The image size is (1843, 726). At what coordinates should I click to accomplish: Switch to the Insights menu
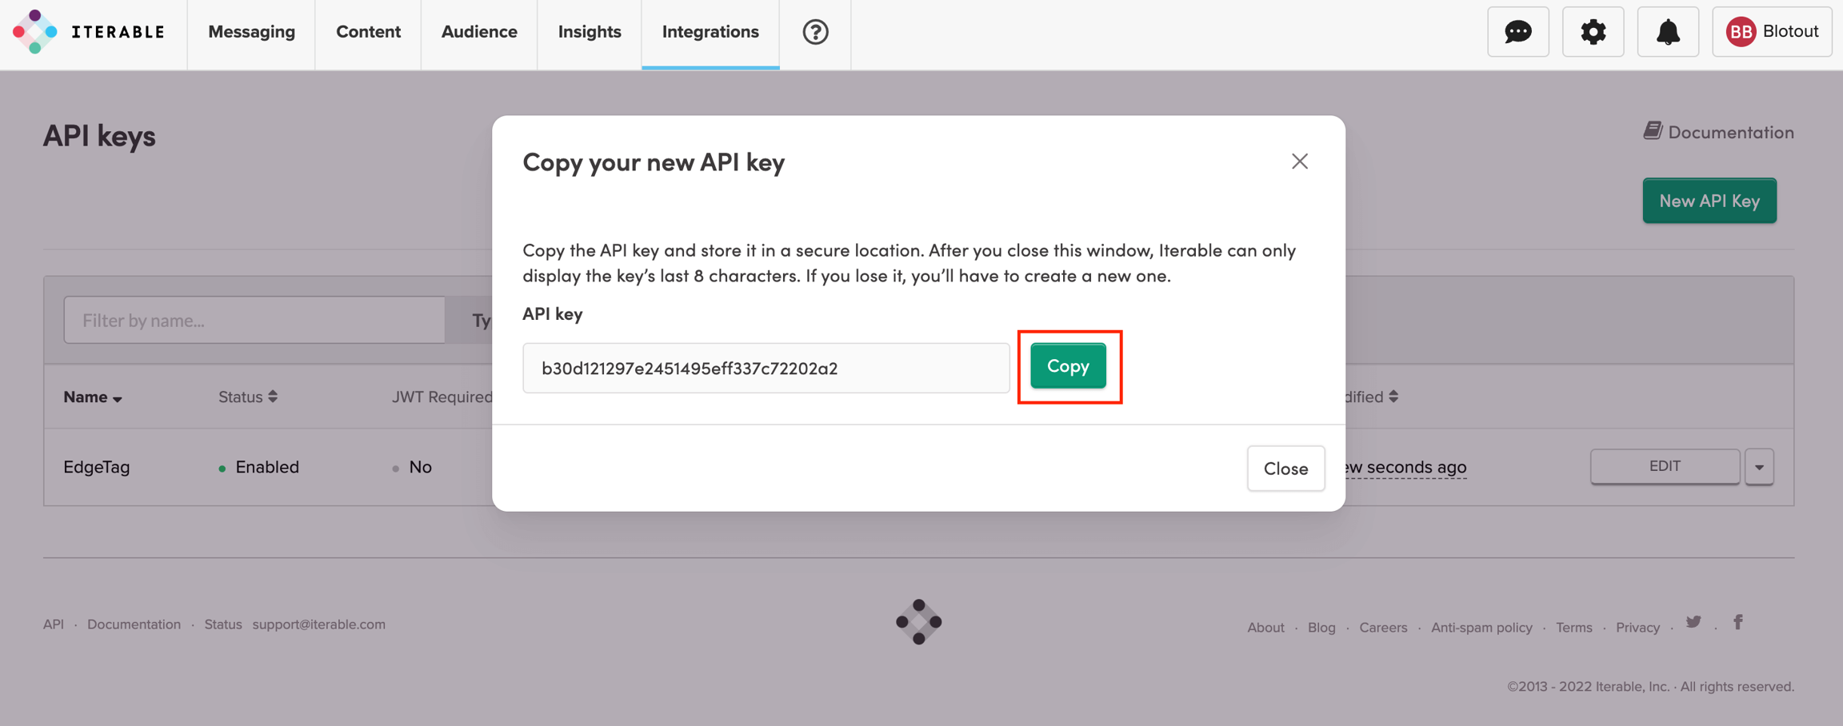(x=590, y=32)
